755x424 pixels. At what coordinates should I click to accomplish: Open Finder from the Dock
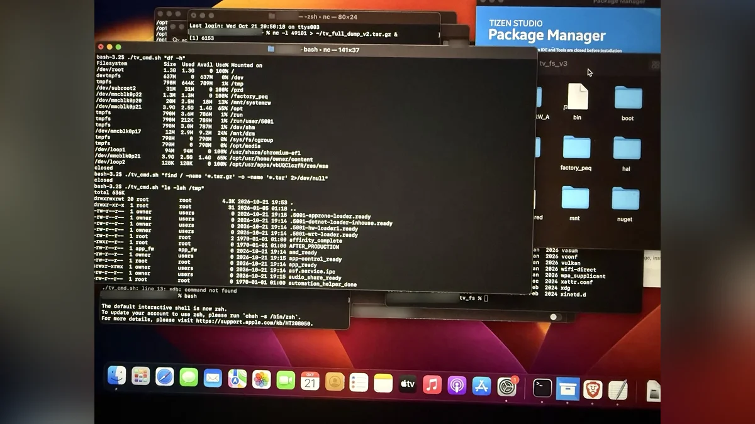coord(116,375)
